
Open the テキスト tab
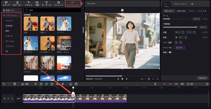(x=29, y=4)
